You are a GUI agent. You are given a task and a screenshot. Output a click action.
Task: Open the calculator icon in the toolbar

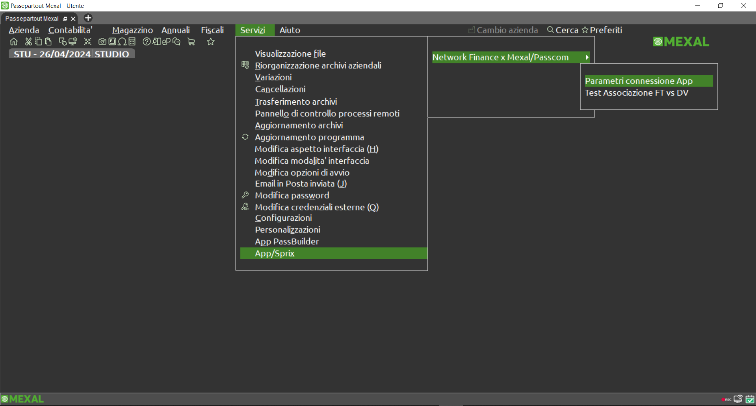click(x=132, y=42)
